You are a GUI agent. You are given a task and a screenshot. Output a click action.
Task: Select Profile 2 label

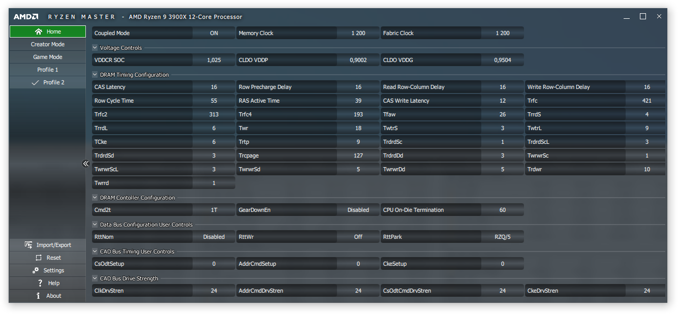tap(54, 82)
